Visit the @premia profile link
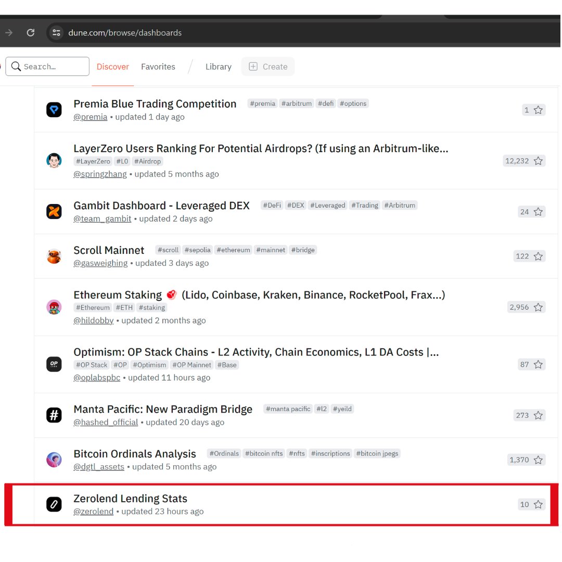Viewport: 562px width, 562px height. tap(91, 117)
